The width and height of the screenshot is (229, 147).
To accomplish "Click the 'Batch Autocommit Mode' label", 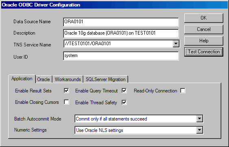I will tap(38, 119).
